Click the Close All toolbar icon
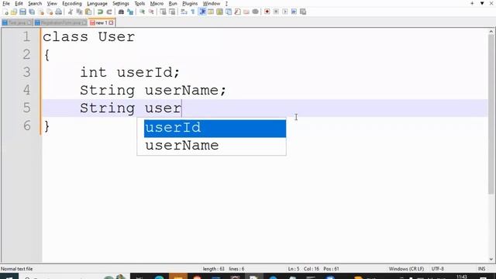Image resolution: width=496 pixels, height=279 pixels. point(50,12)
